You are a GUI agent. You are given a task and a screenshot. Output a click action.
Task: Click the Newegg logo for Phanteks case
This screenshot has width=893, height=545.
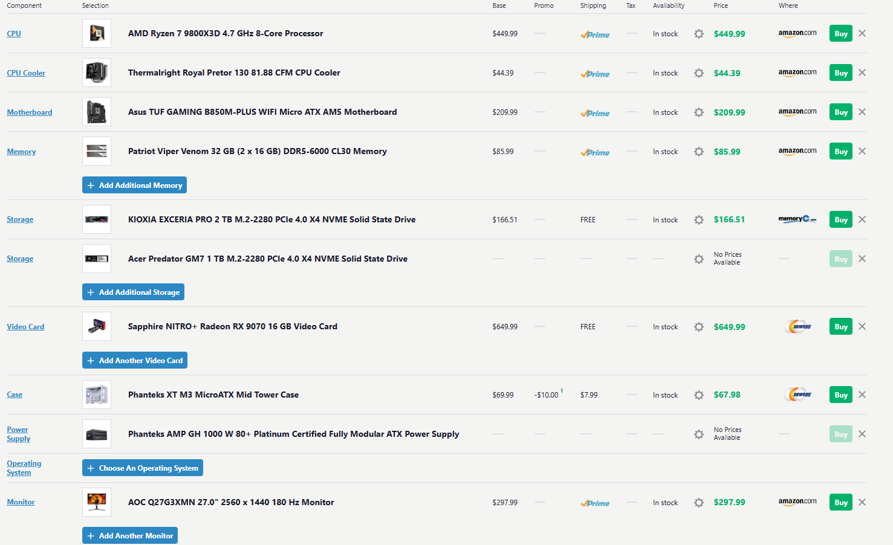click(798, 395)
